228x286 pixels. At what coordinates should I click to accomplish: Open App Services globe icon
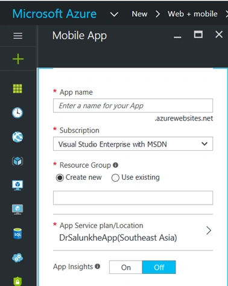[x=17, y=137]
